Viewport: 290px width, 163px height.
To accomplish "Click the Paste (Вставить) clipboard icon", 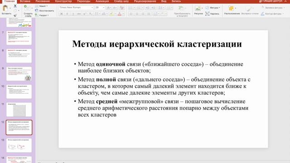I will point(5,8).
